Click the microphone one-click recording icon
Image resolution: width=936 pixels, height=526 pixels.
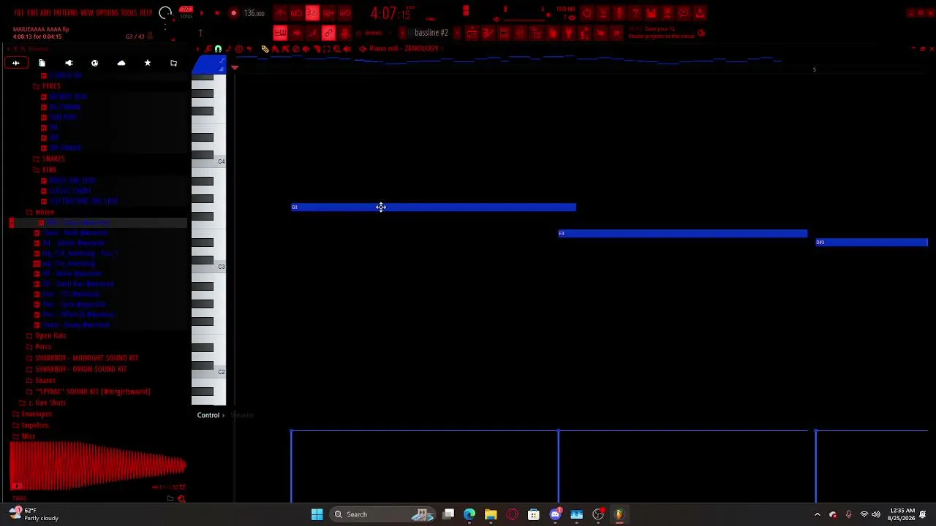(x=619, y=13)
